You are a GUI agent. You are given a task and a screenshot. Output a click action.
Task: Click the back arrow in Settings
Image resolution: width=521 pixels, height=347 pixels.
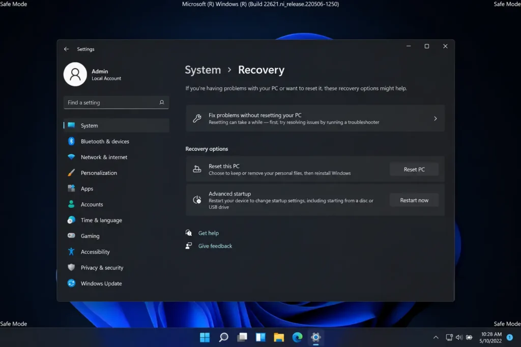point(67,49)
